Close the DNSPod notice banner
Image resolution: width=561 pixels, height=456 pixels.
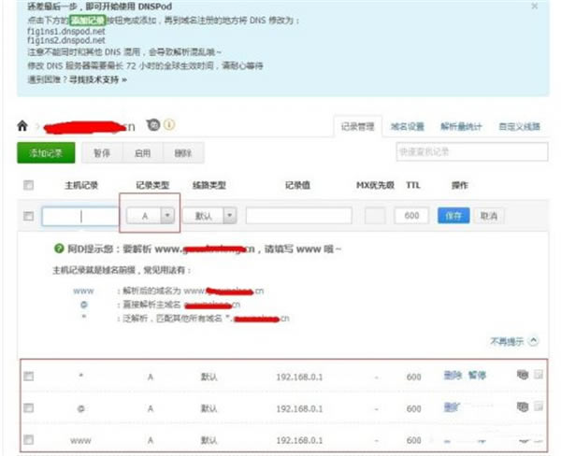tap(535, 7)
